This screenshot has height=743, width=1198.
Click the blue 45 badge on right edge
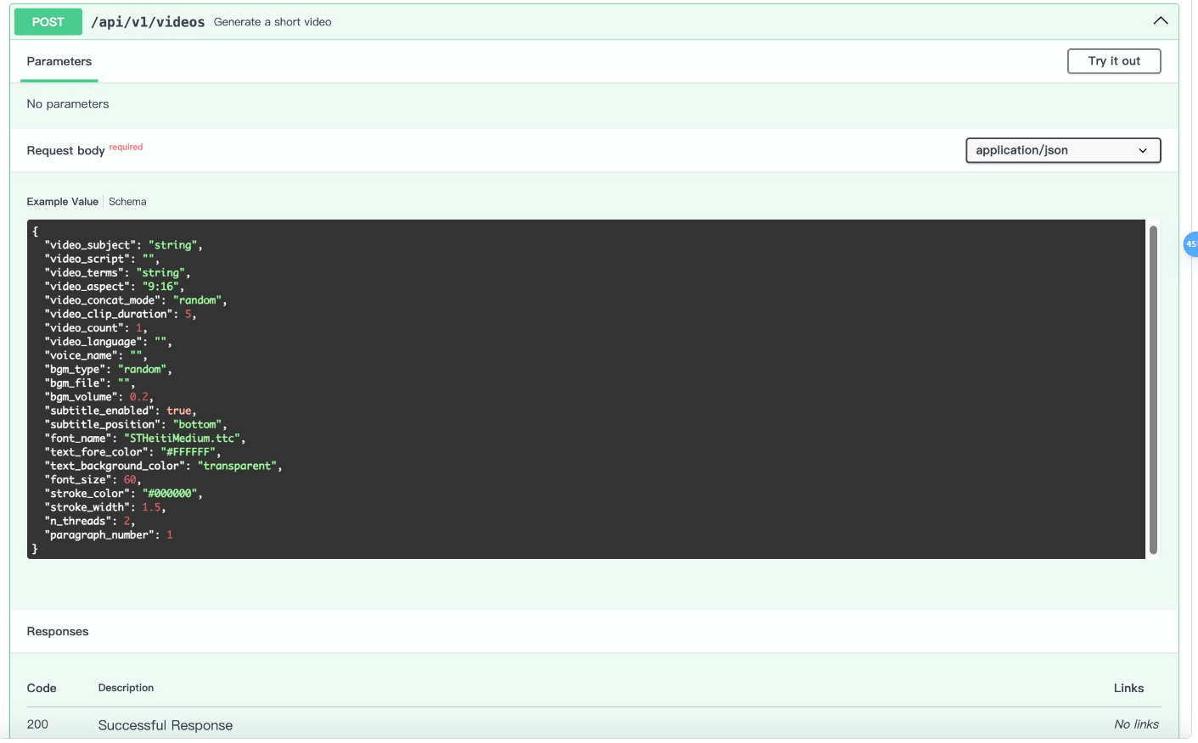(x=1190, y=244)
